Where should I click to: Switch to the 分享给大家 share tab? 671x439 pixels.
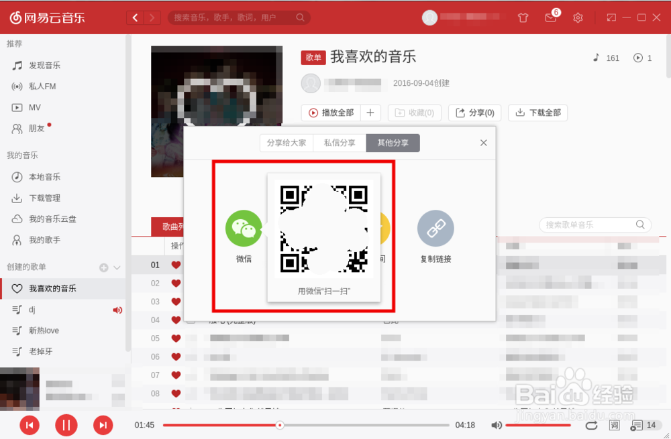click(x=287, y=143)
